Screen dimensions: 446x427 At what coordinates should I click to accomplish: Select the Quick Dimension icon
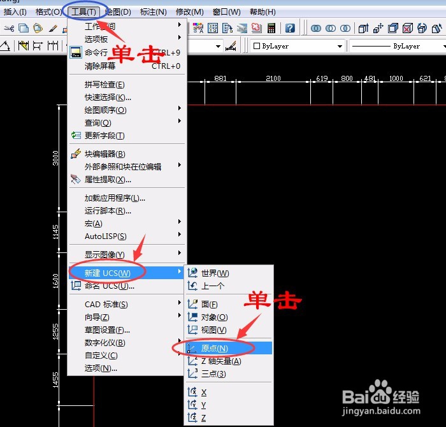coord(24,45)
